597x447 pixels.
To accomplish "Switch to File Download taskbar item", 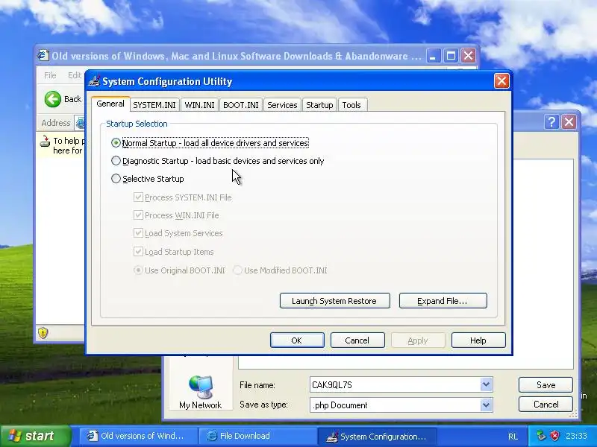I will click(x=257, y=436).
